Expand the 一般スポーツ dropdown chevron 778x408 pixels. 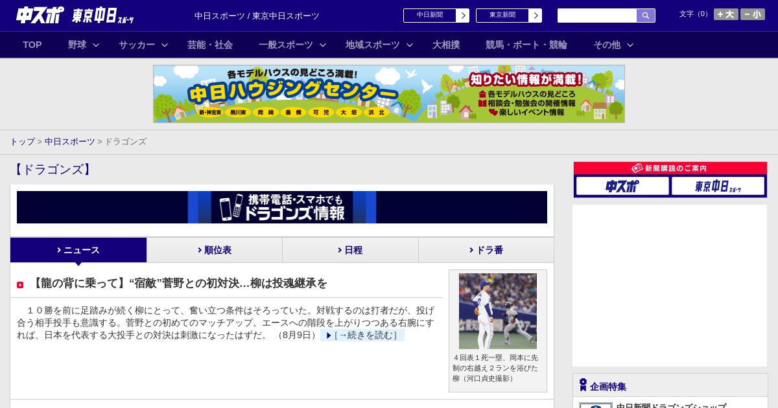(x=323, y=45)
